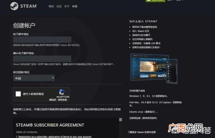Focus the 确认电子邮件地址 confirm email field

tap(42, 59)
